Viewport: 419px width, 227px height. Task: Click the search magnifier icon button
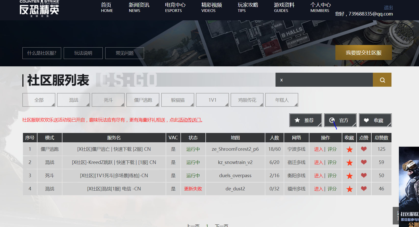click(382, 80)
